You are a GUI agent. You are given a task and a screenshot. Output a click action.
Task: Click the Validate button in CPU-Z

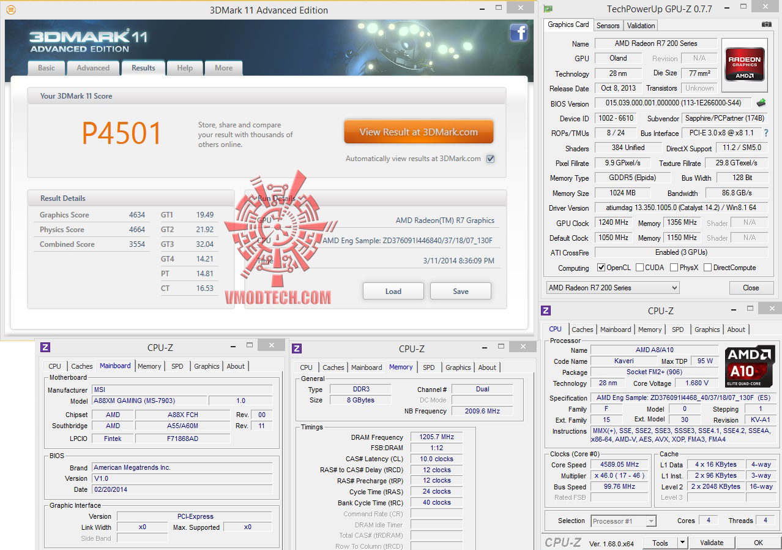[x=712, y=543]
